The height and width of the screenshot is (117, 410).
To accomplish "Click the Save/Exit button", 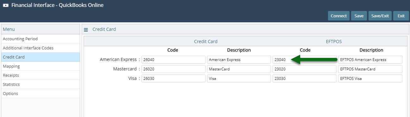I will (380, 16).
